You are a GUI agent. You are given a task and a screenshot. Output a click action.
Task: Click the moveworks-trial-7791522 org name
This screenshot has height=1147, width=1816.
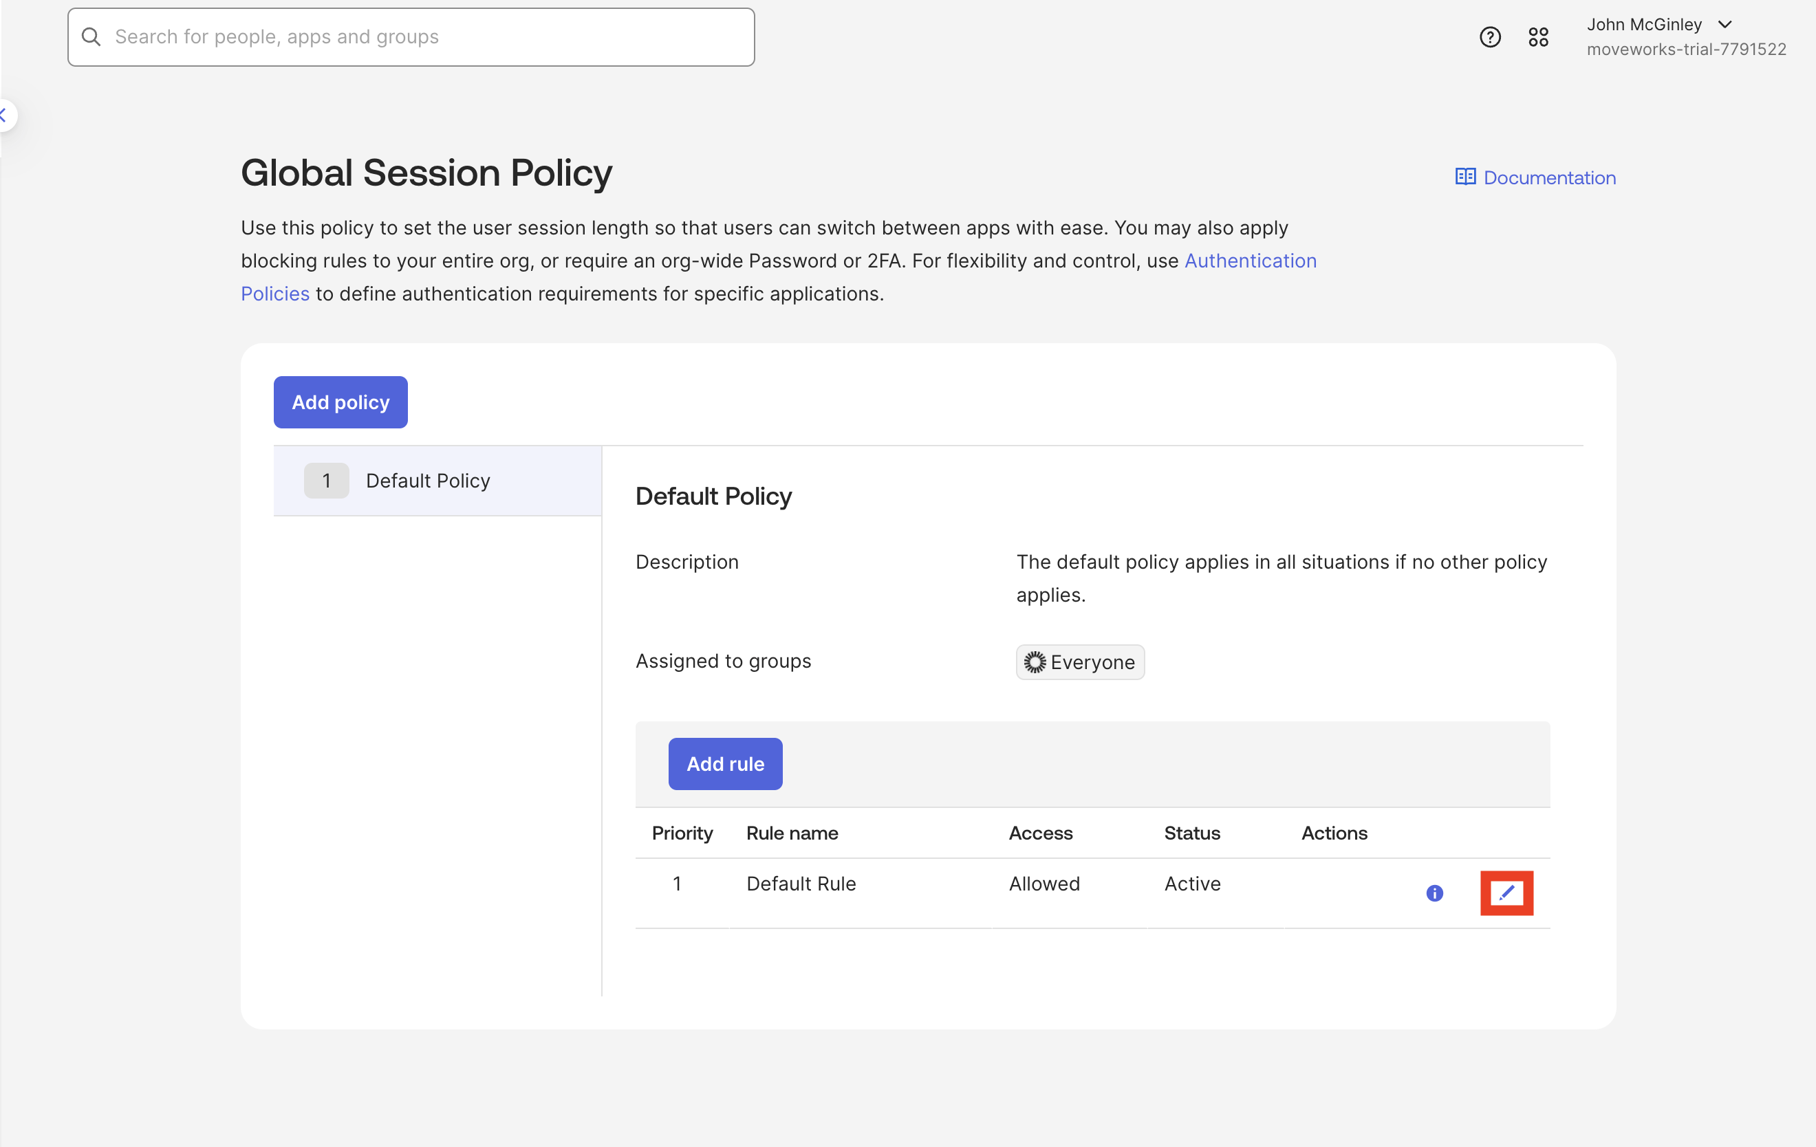(x=1685, y=50)
